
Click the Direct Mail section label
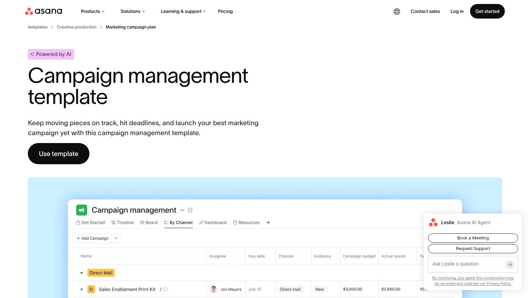point(101,273)
